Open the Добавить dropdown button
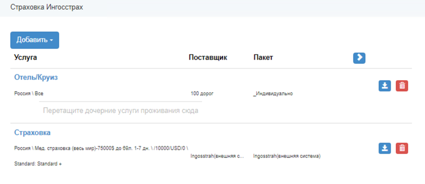 [x=35, y=40]
